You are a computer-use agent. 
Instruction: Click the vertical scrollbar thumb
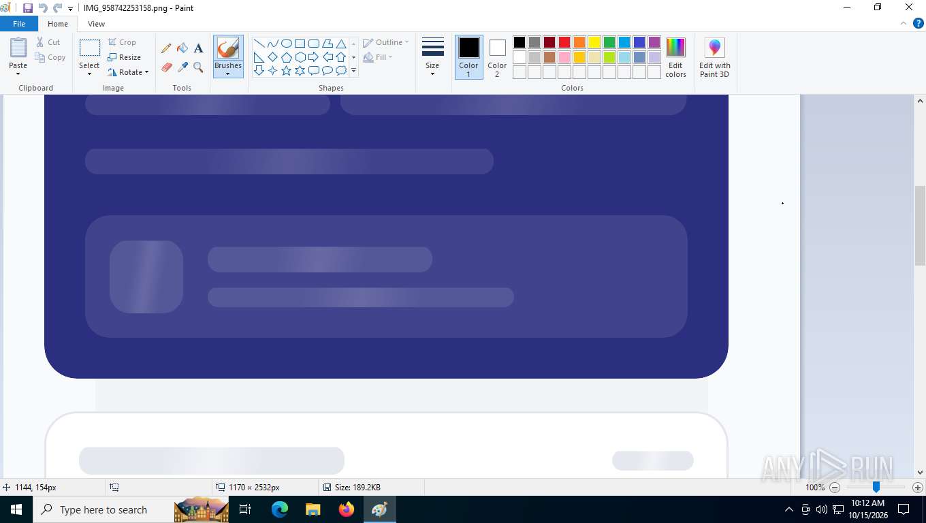click(920, 226)
